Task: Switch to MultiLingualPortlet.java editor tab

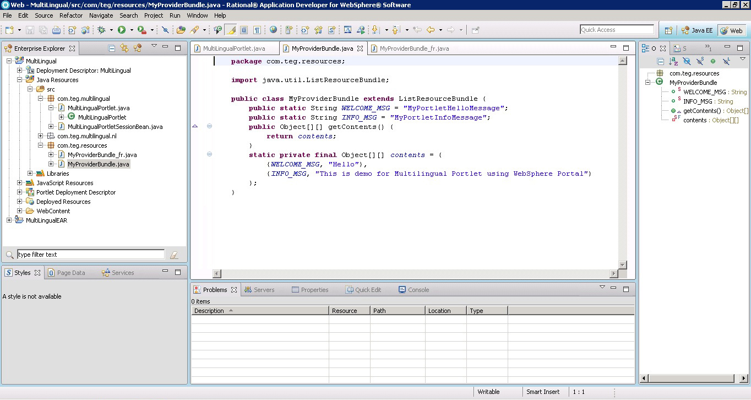Action: pyautogui.click(x=234, y=48)
